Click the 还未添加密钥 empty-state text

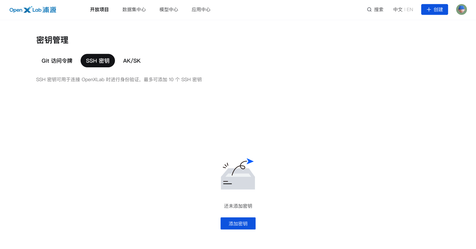(238, 206)
